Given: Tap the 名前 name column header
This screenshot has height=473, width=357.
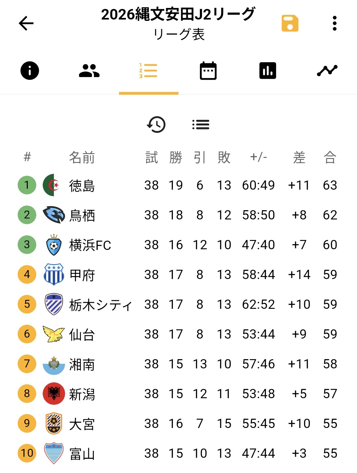Looking at the screenshot, I should [82, 157].
